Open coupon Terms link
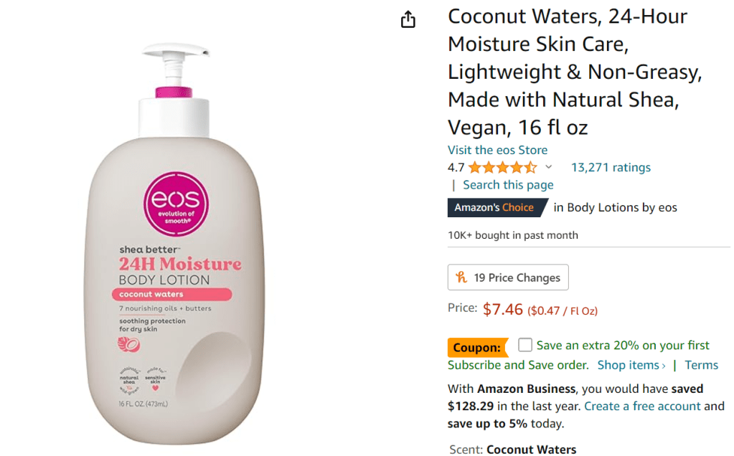This screenshot has width=734, height=456. point(701,365)
